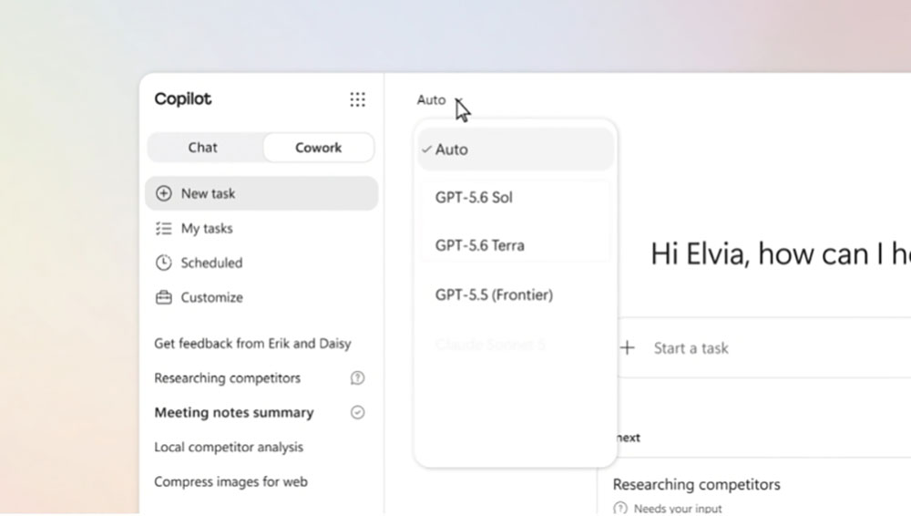Click the Meeting notes summary checkmark icon
This screenshot has height=516, width=911.
point(357,412)
